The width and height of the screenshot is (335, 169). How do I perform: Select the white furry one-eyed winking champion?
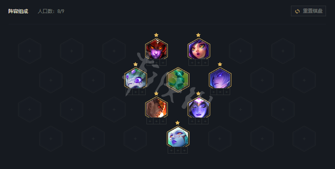tap(135, 79)
